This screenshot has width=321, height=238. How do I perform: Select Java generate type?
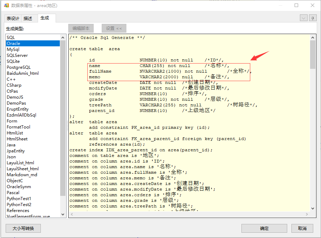point(33,145)
